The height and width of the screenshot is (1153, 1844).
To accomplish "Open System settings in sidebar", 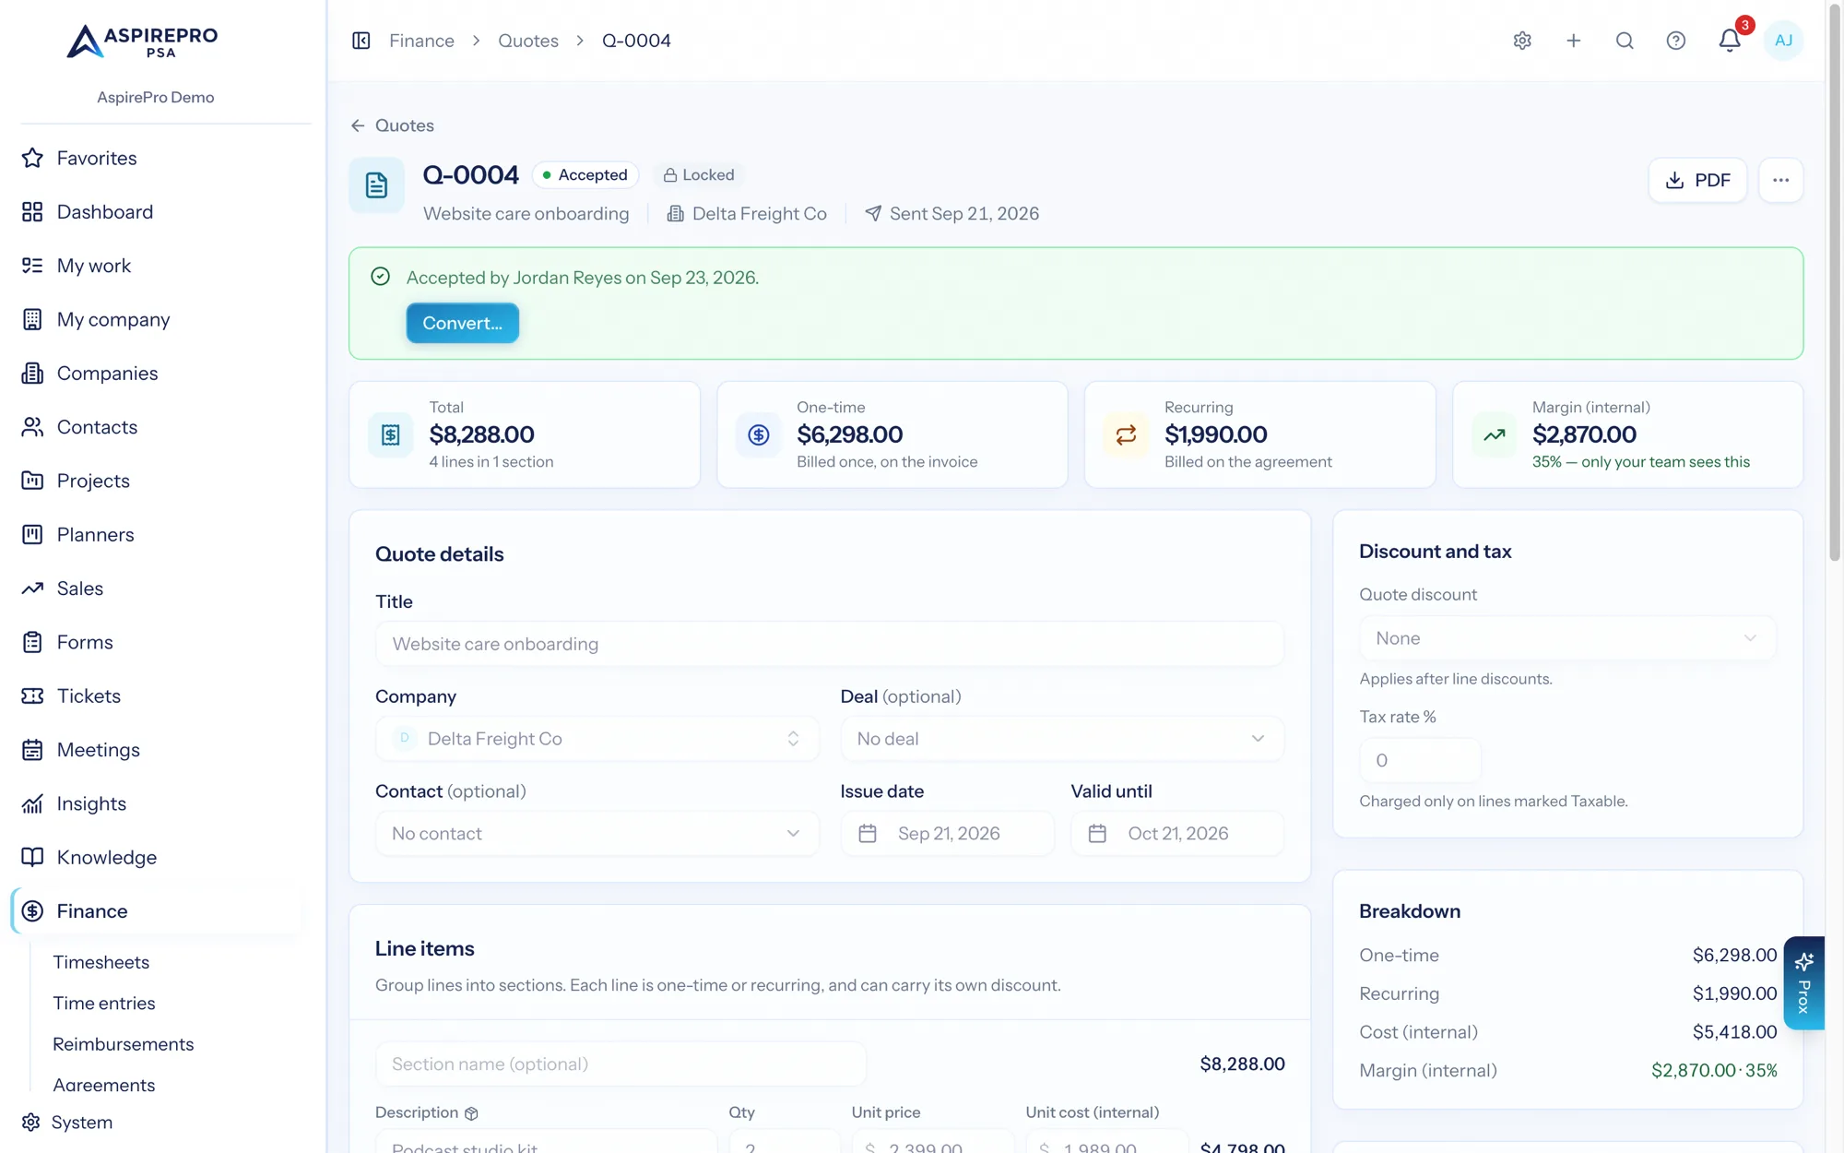I will coord(81,1123).
